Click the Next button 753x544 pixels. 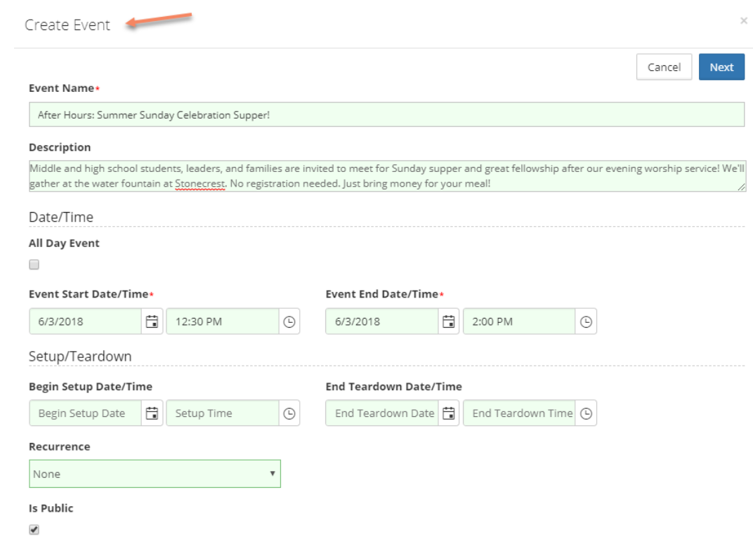pyautogui.click(x=721, y=67)
